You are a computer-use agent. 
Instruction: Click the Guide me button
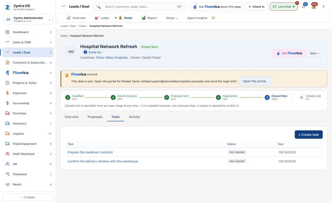point(92,52)
